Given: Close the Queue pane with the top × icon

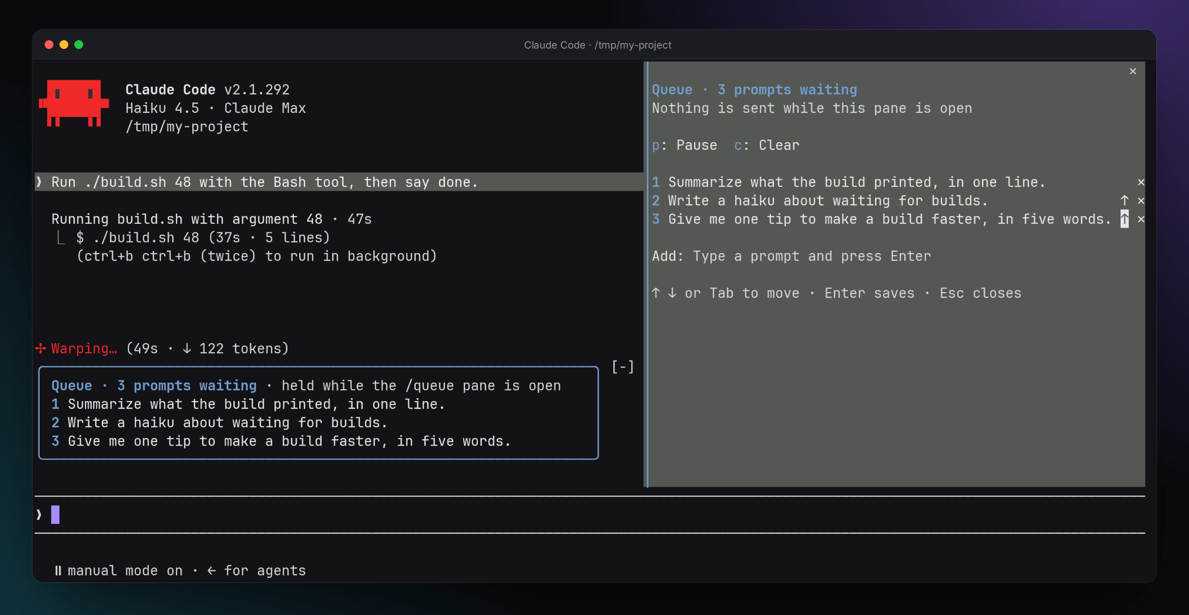Looking at the screenshot, I should point(1133,71).
